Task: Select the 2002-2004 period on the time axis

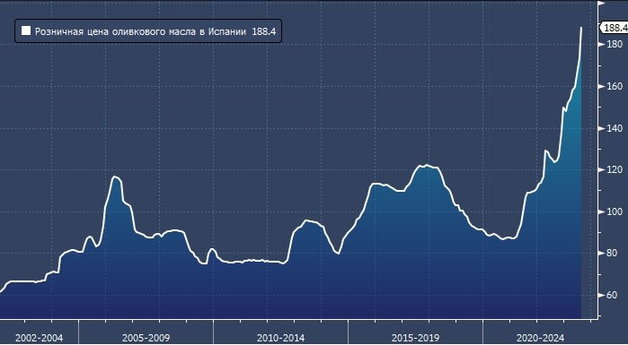Action: click(x=39, y=338)
